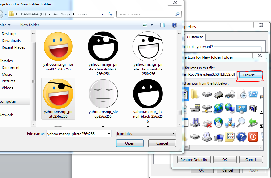Select the monitor with moon icon
This screenshot has height=178, width=271.
point(253,108)
